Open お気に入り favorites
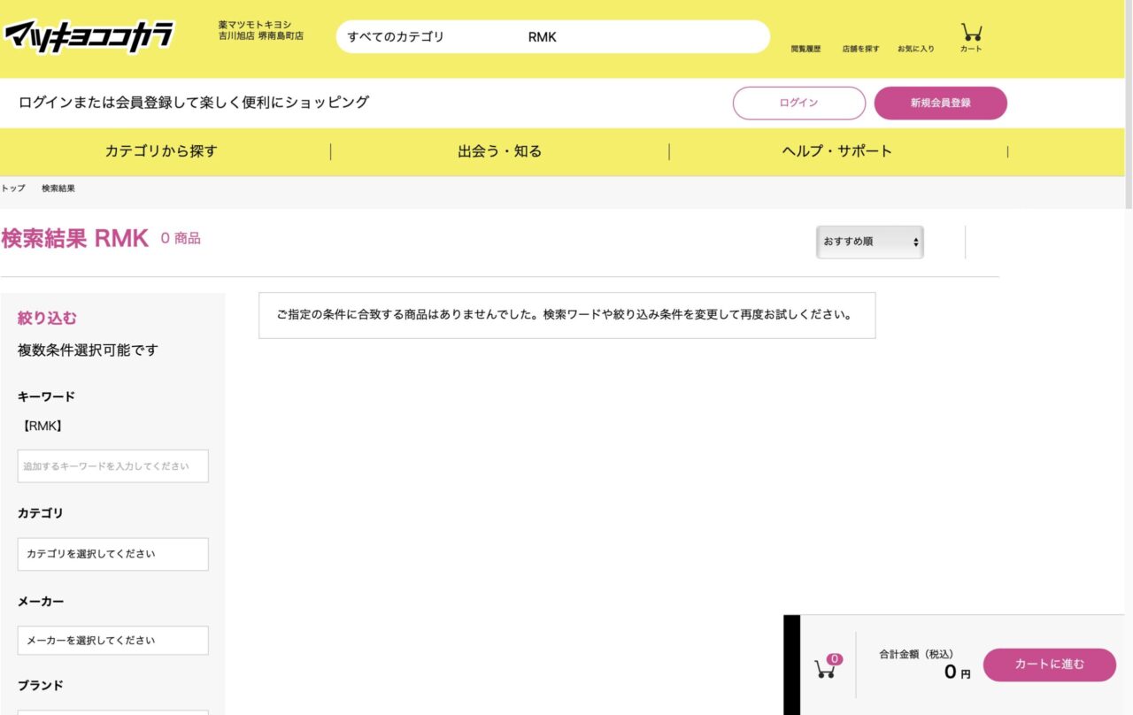 [915, 49]
